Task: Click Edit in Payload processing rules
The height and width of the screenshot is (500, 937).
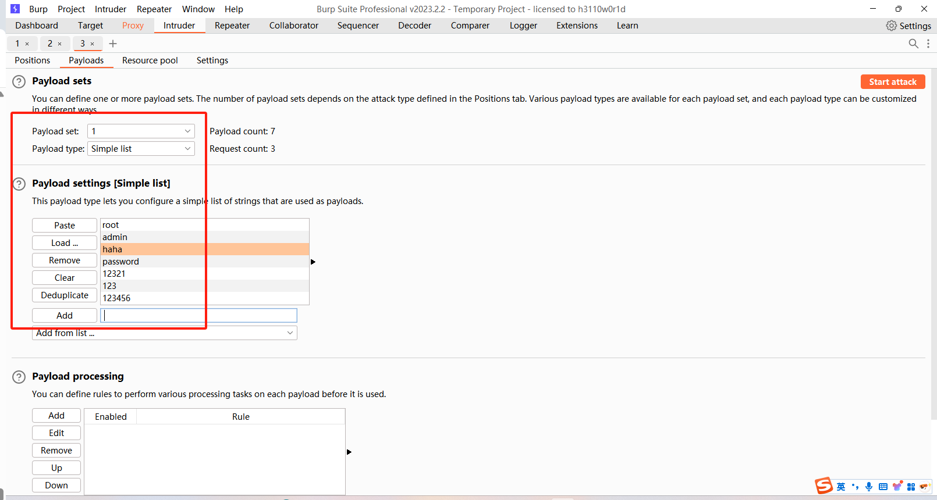Action: point(56,433)
